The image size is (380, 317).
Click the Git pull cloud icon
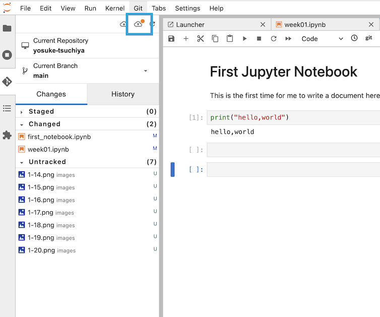(123, 24)
